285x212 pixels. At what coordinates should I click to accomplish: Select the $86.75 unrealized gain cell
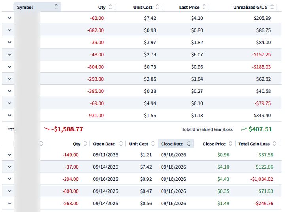click(264, 30)
